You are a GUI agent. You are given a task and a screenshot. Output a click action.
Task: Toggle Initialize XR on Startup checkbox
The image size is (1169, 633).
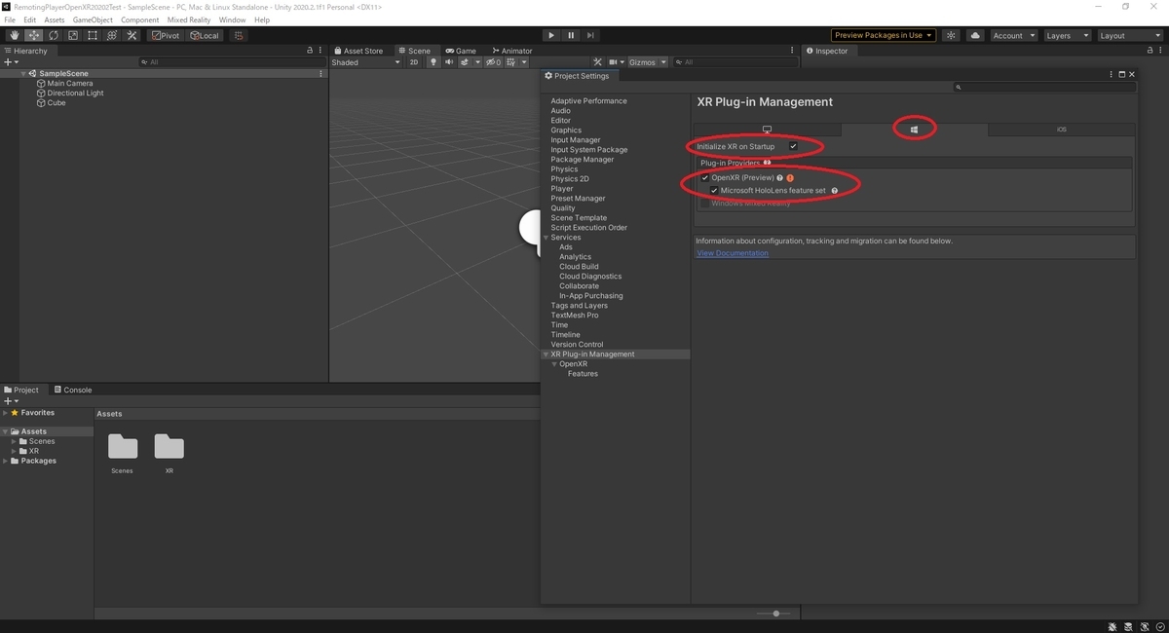pos(793,147)
